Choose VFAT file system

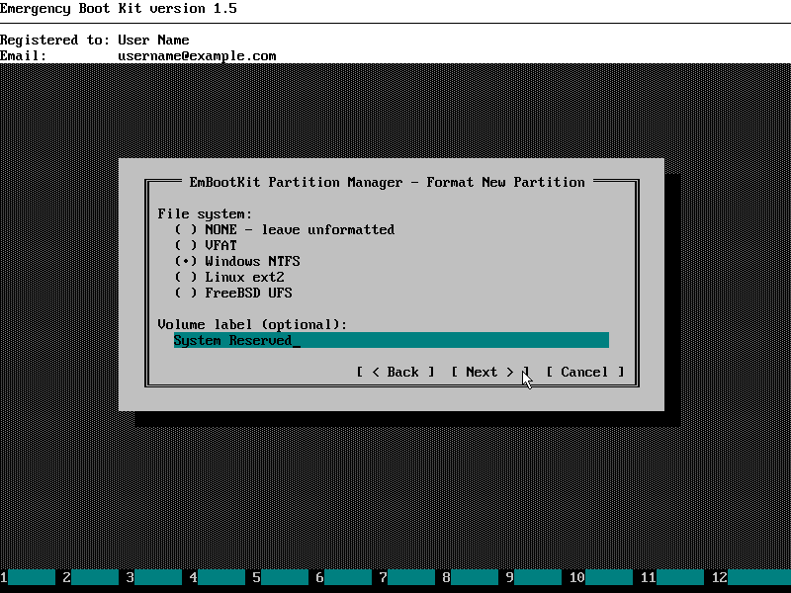click(x=206, y=245)
